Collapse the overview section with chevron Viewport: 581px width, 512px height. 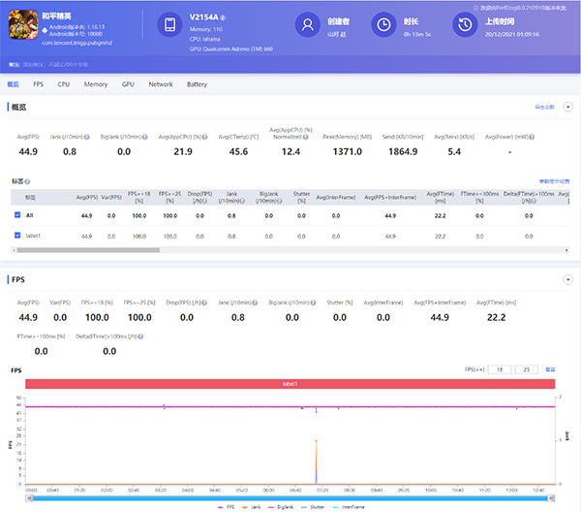click(568, 107)
